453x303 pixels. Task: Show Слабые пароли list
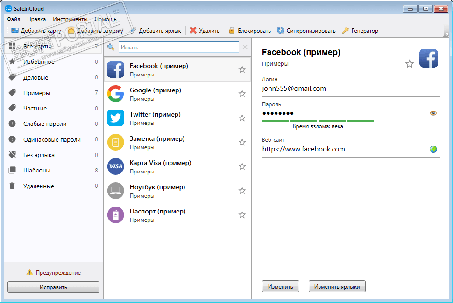click(x=53, y=124)
